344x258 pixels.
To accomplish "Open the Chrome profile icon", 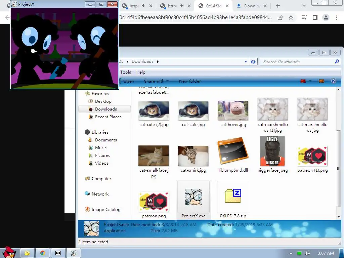I will (326, 17).
